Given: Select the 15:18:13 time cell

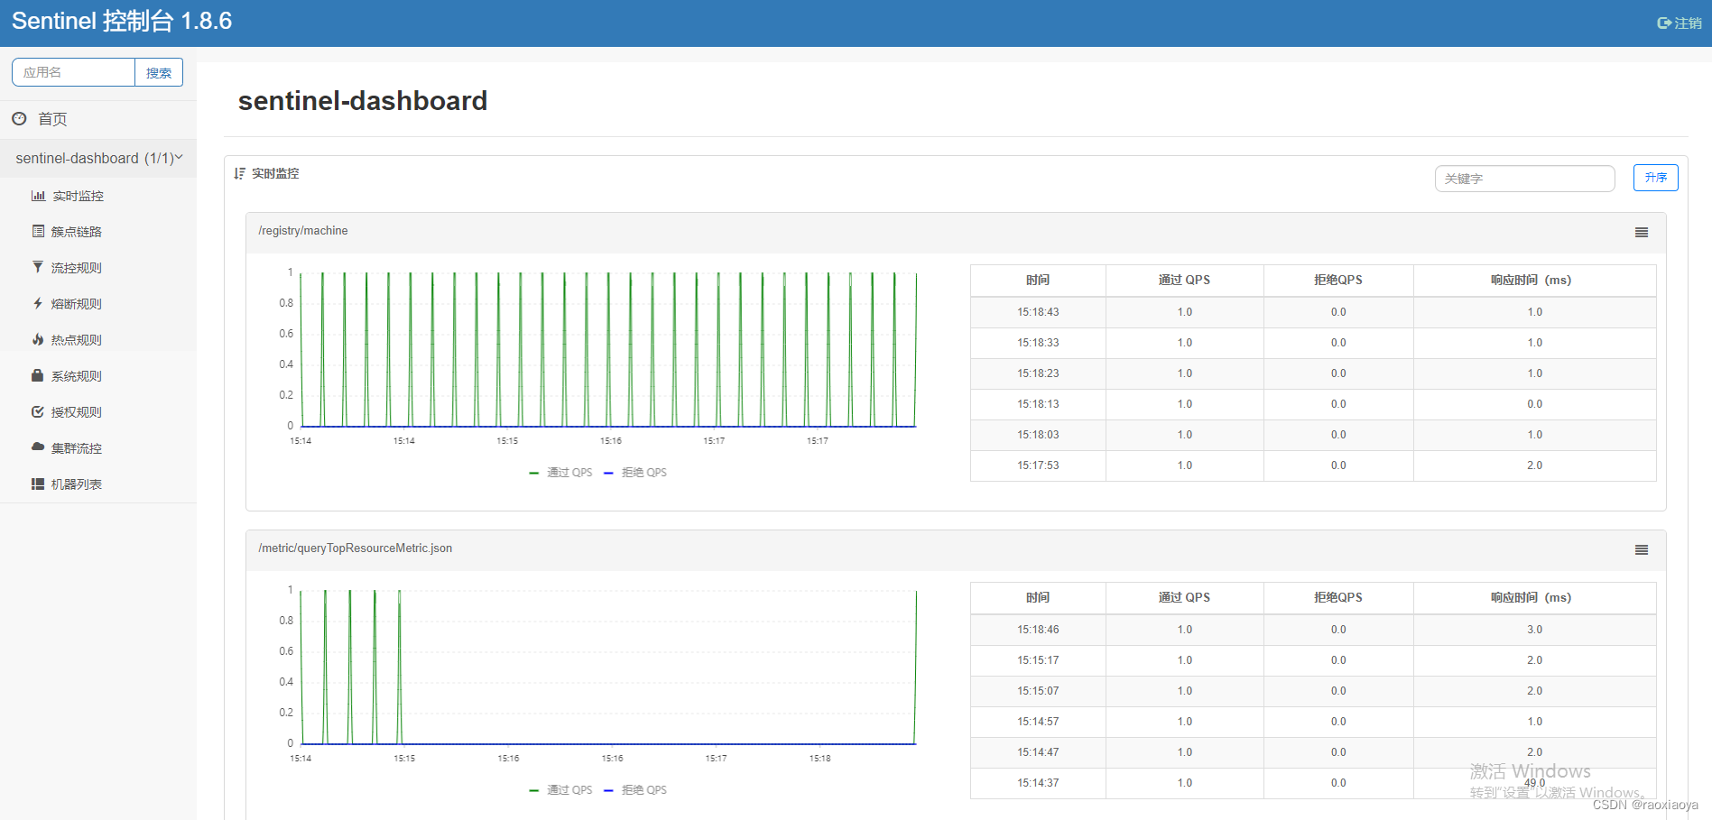Looking at the screenshot, I should 1038,404.
